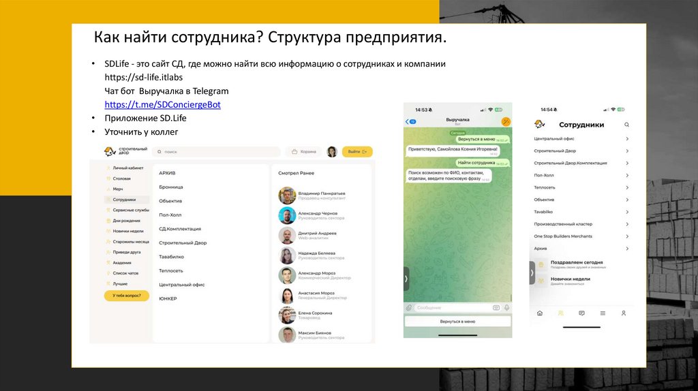Click the Поздравляем сегодня gift icon

(x=541, y=264)
